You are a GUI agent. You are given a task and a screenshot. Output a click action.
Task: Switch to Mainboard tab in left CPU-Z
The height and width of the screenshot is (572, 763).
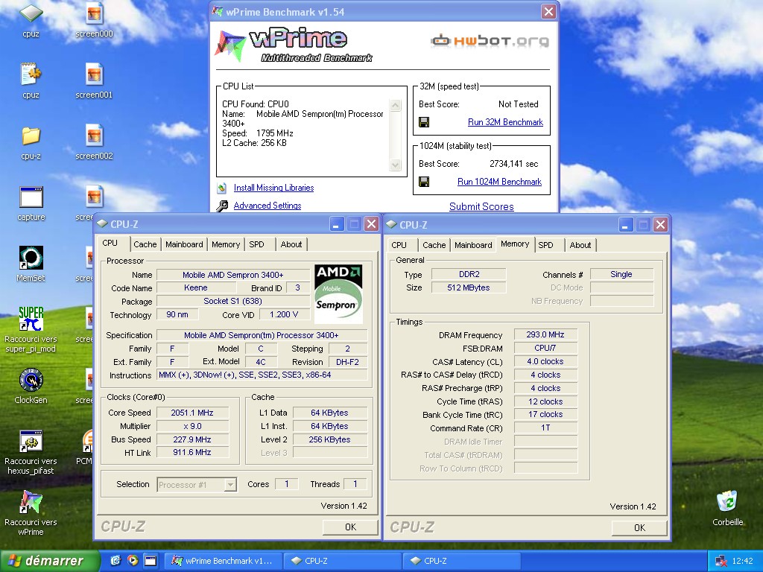click(184, 244)
